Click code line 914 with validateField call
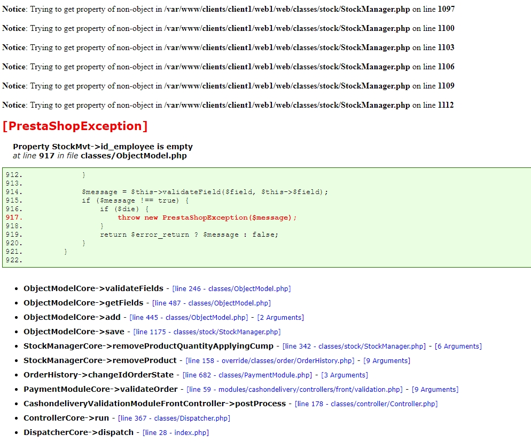The width and height of the screenshot is (531, 443). tap(205, 192)
